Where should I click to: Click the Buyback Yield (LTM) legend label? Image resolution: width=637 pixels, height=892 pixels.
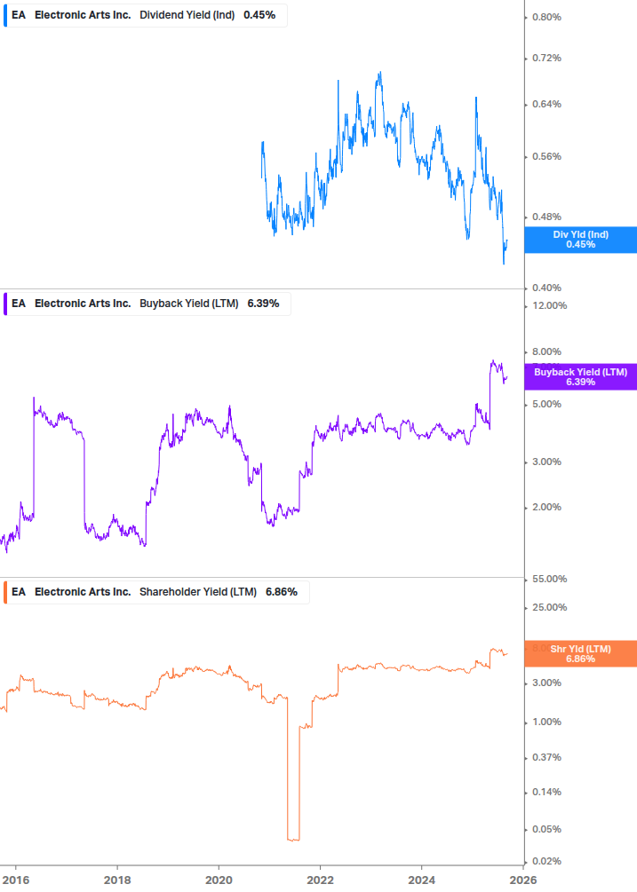tap(188, 304)
